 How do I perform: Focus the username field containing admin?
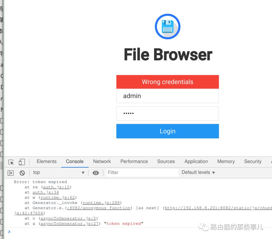(x=167, y=96)
